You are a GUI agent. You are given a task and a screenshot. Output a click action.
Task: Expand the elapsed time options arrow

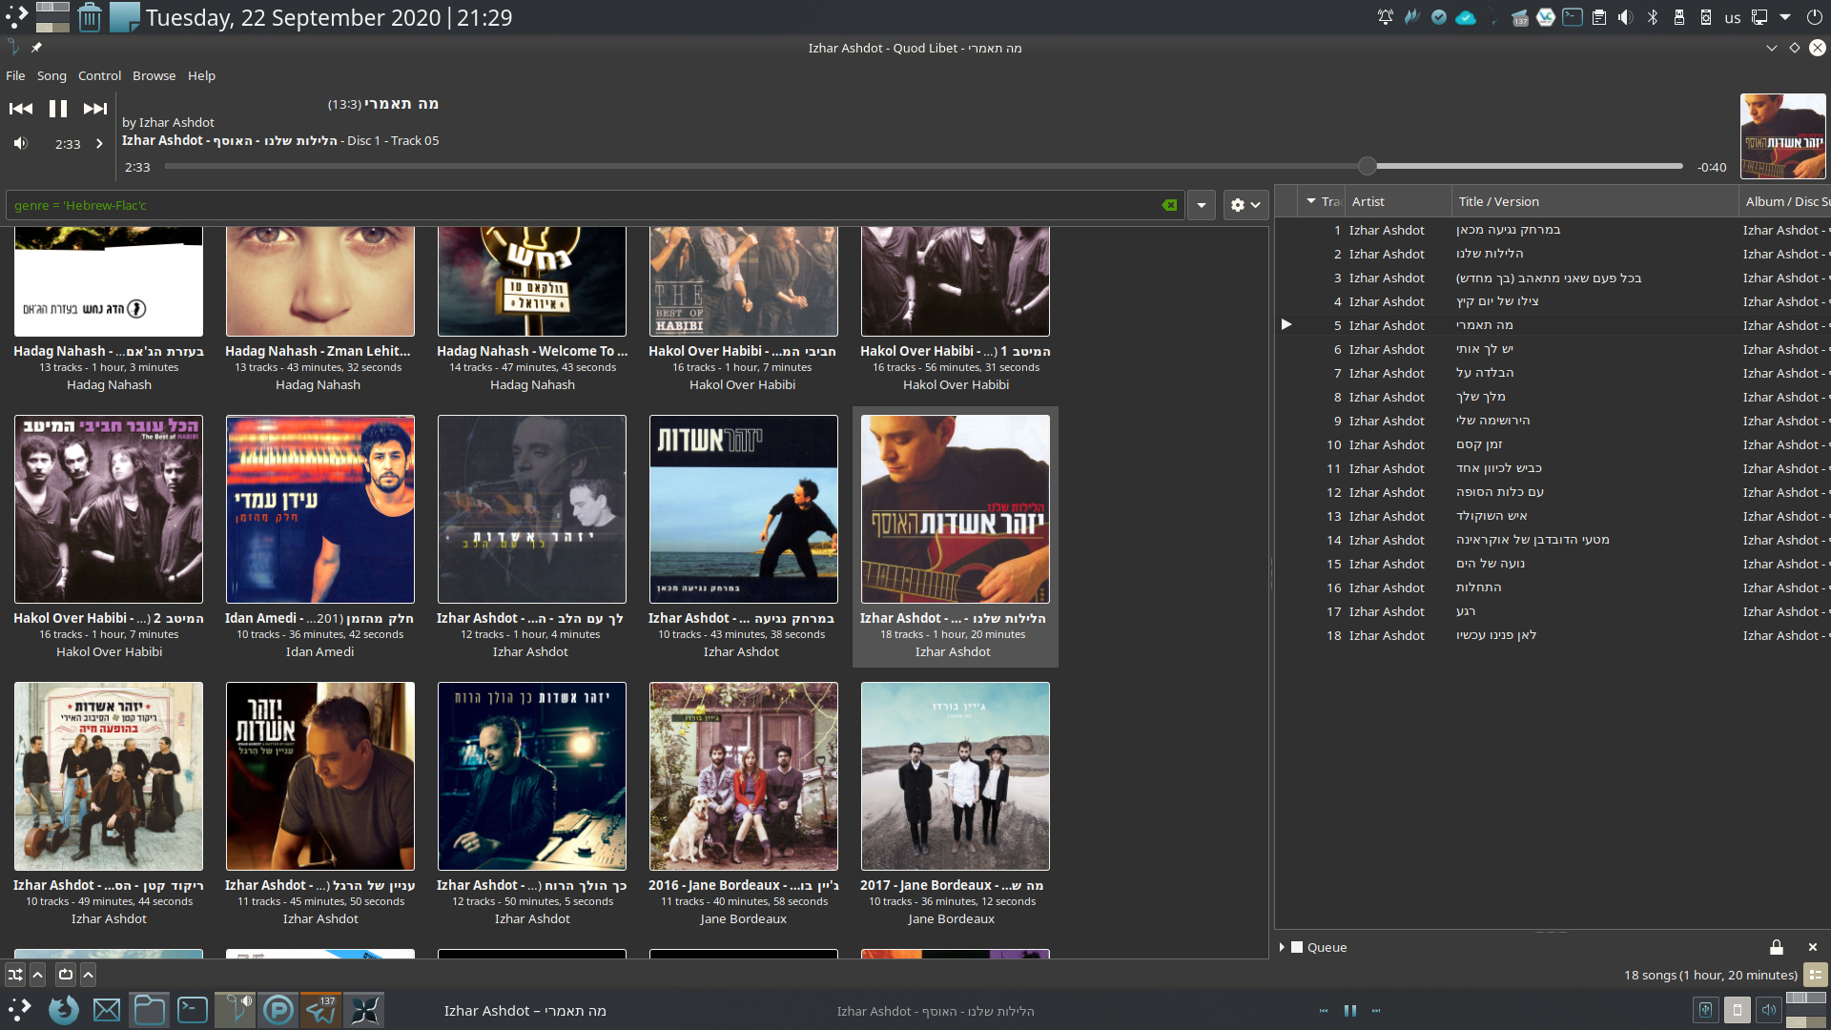[99, 144]
